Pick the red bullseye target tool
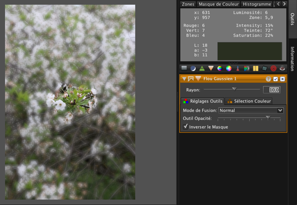This screenshot has width=297, height=205. [x=273, y=69]
